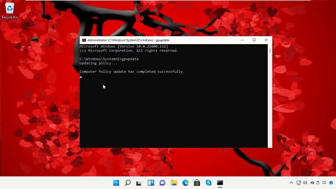Maximize the Command Prompt window
Screen dimensions: 336x189
click(254, 40)
